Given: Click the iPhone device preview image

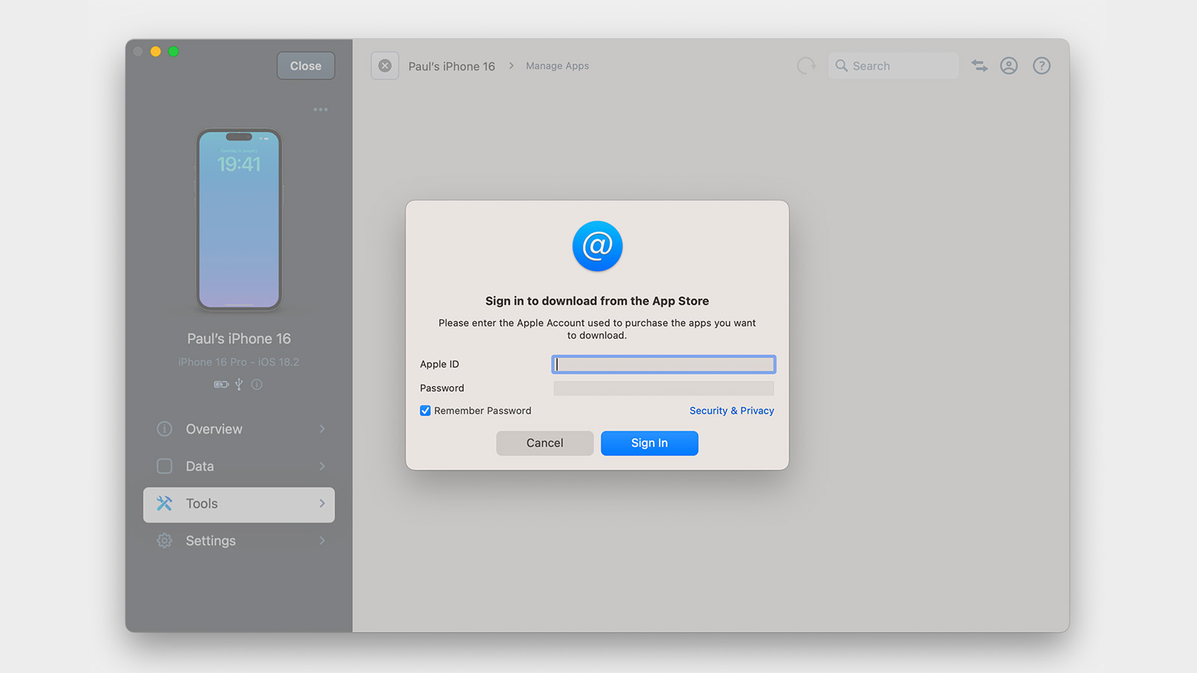Looking at the screenshot, I should 239,220.
